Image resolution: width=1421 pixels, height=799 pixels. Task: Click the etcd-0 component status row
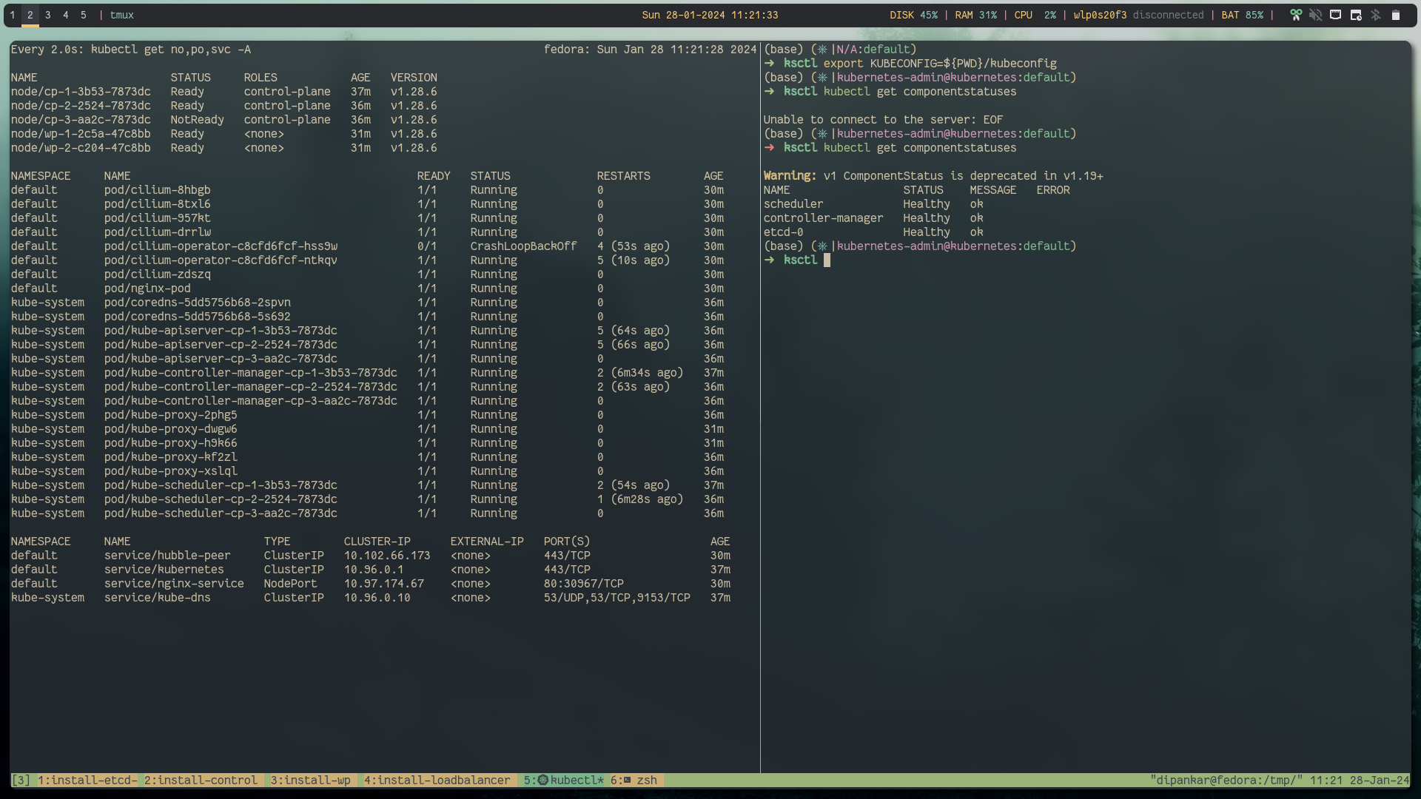873,232
